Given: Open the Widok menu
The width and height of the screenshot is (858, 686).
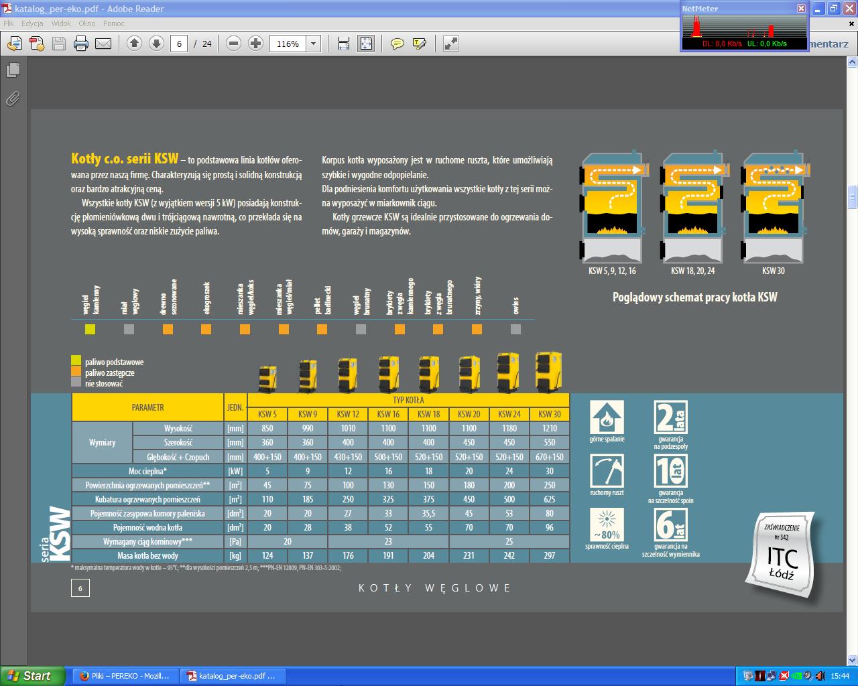Looking at the screenshot, I should (x=61, y=23).
